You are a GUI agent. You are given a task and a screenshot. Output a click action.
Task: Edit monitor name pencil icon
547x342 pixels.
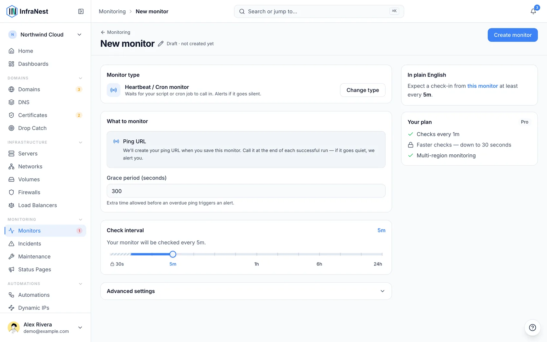(161, 43)
